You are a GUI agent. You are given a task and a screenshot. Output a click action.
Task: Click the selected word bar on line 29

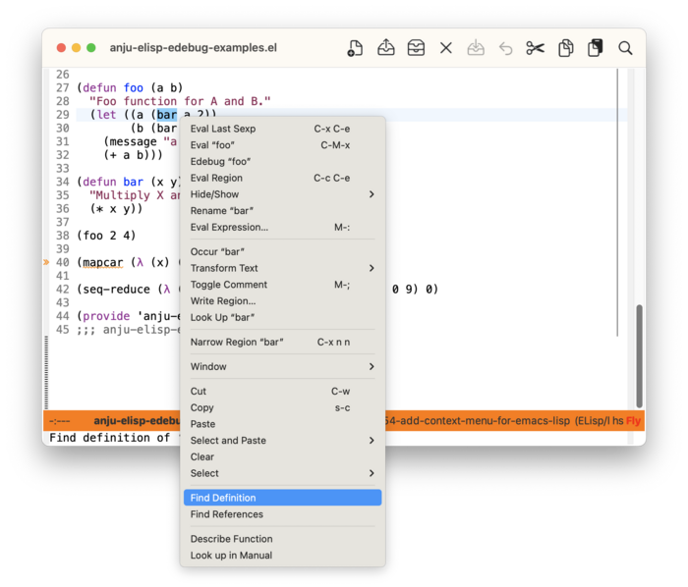[167, 115]
